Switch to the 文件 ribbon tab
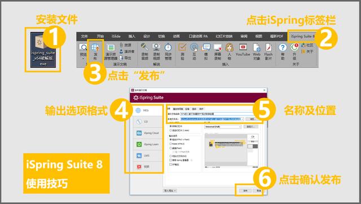361x204 pixels. click(84, 36)
